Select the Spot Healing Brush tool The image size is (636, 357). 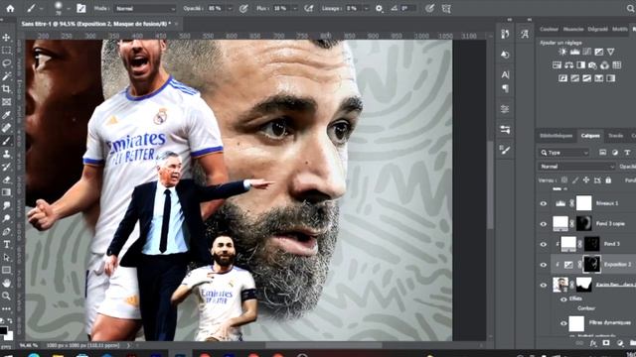[x=6, y=128]
